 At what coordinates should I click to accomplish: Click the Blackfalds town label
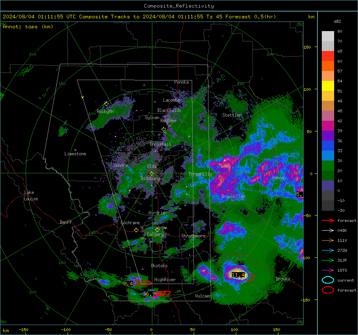169,110
